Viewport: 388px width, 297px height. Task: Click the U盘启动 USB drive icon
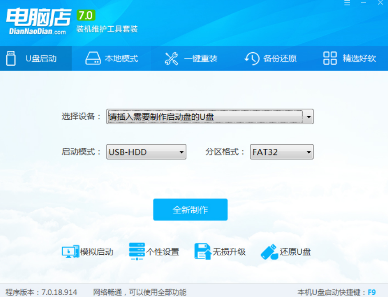(x=11, y=58)
